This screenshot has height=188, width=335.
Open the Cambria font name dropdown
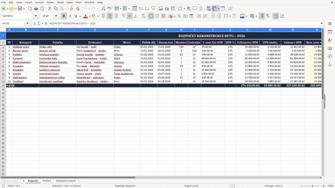tap(36, 16)
